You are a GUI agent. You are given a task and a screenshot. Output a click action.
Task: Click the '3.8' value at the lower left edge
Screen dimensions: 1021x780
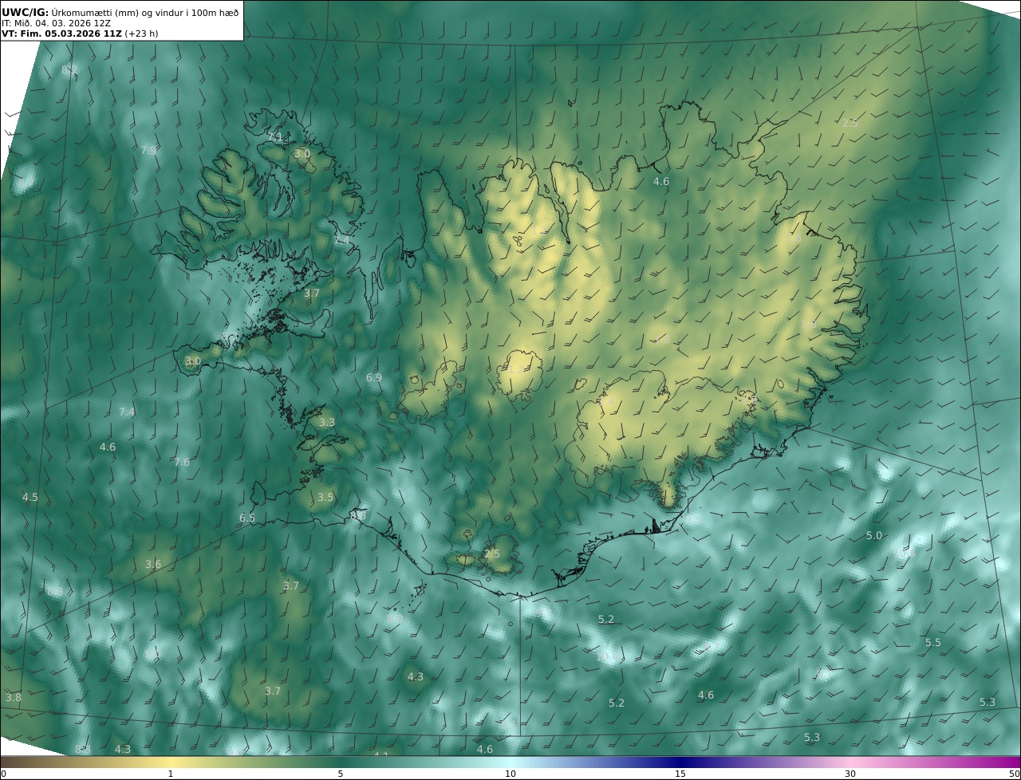[x=14, y=697]
